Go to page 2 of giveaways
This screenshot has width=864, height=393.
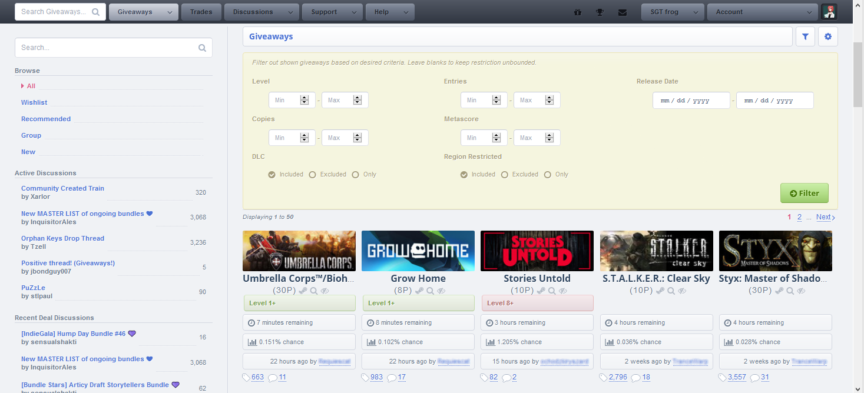pyautogui.click(x=799, y=217)
